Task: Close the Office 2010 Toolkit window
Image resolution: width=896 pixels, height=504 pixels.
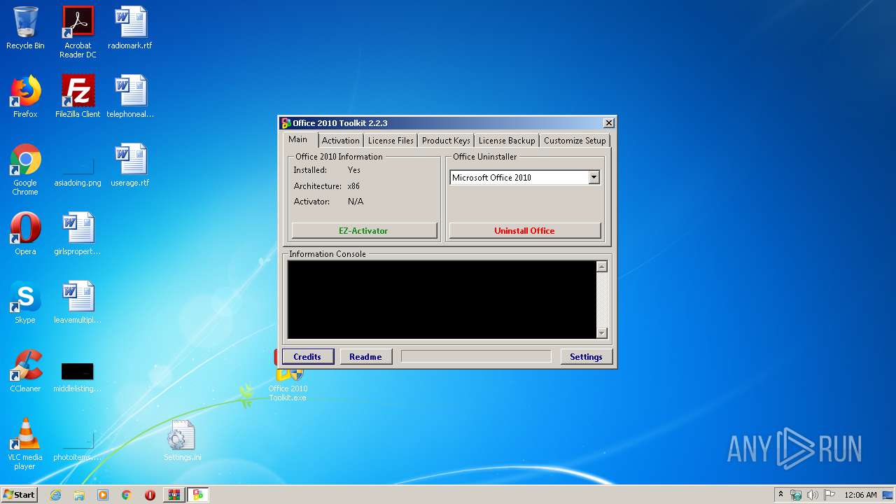Action: (608, 123)
